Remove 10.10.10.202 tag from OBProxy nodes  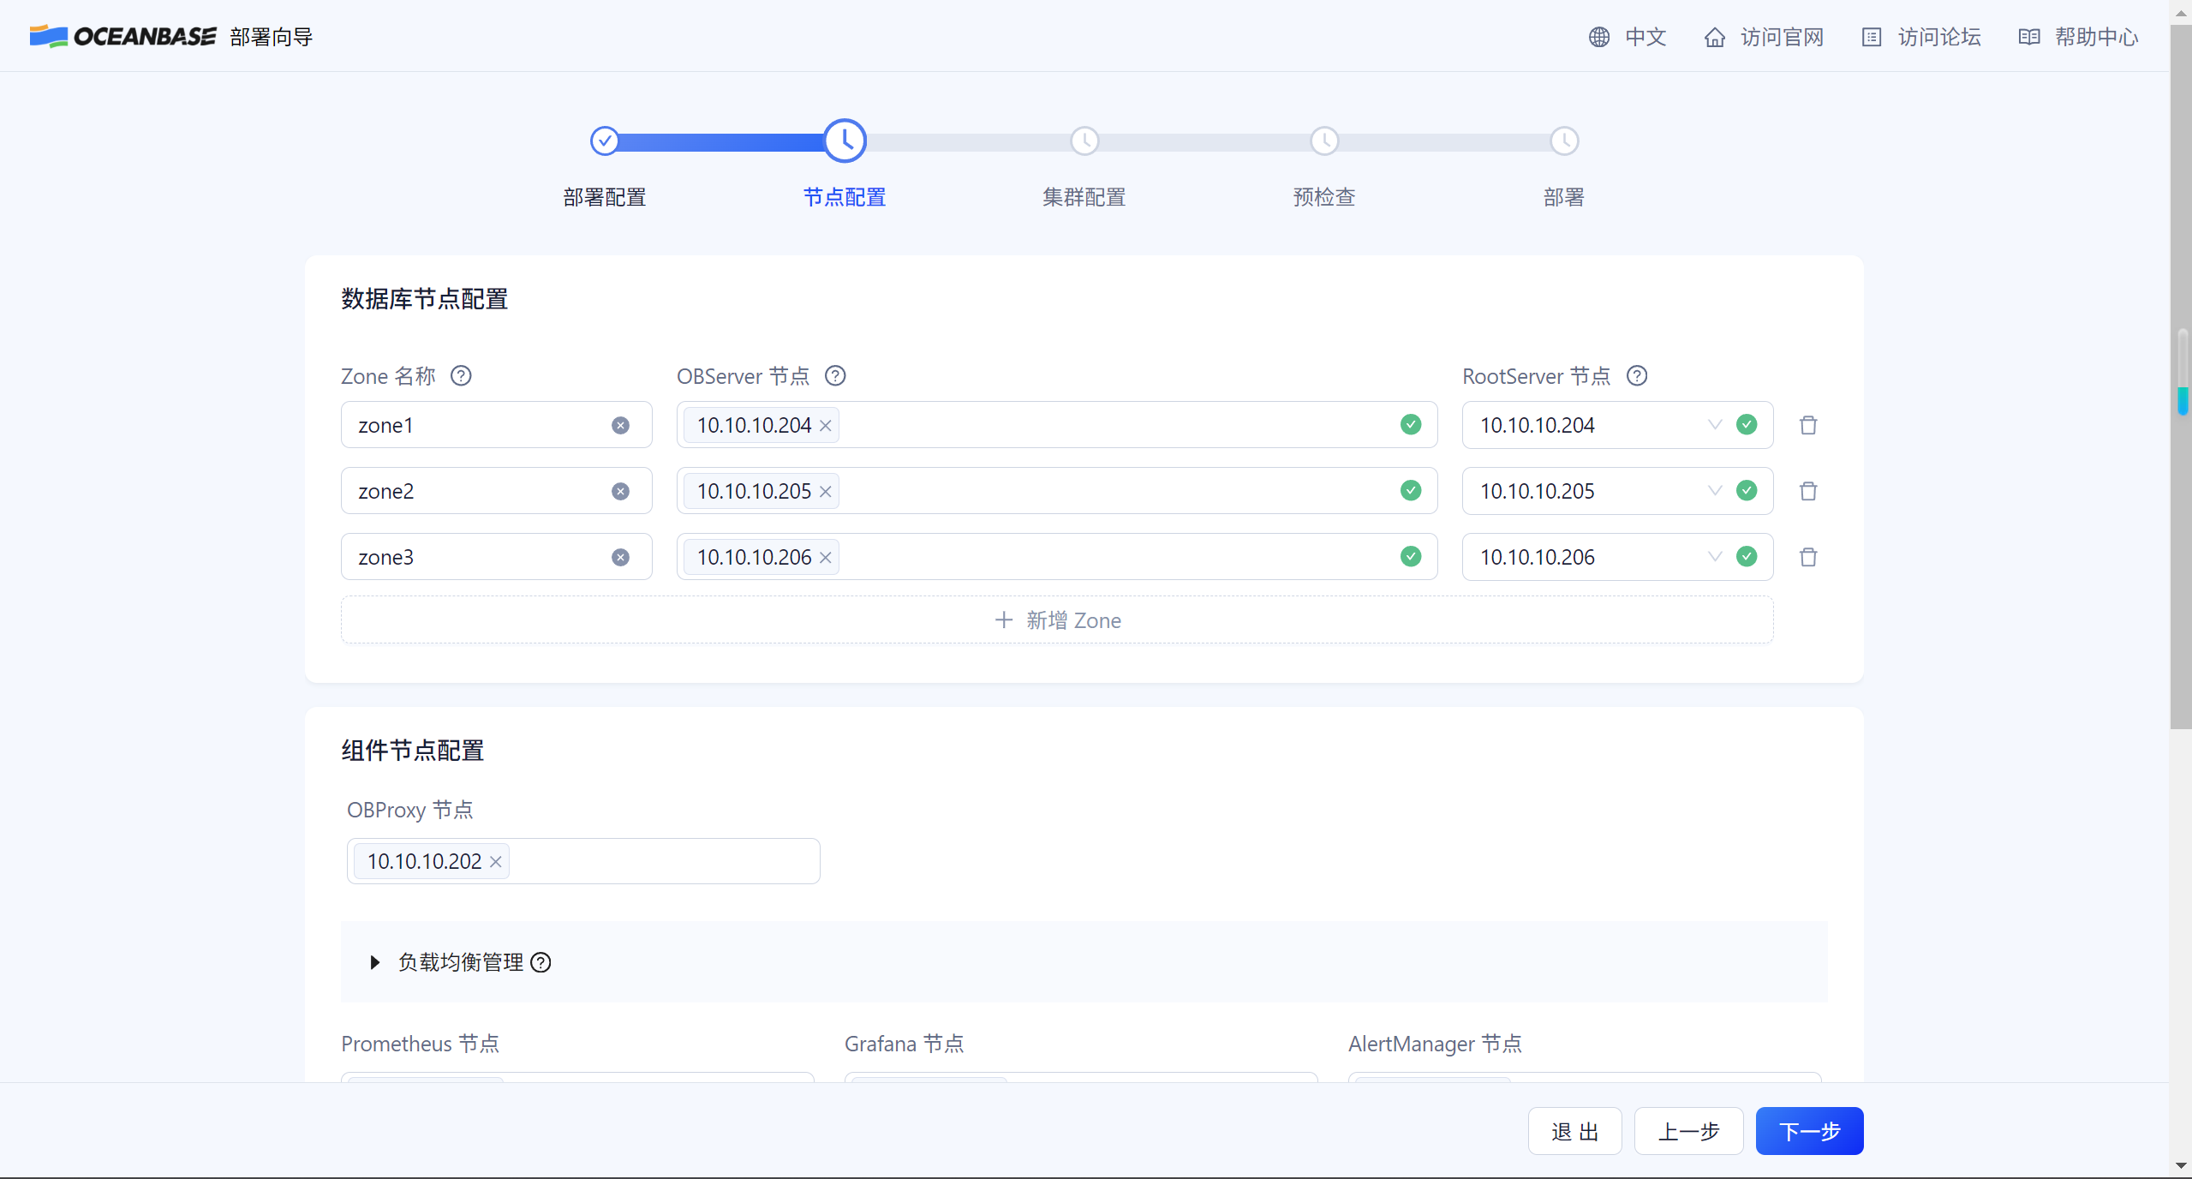(496, 862)
